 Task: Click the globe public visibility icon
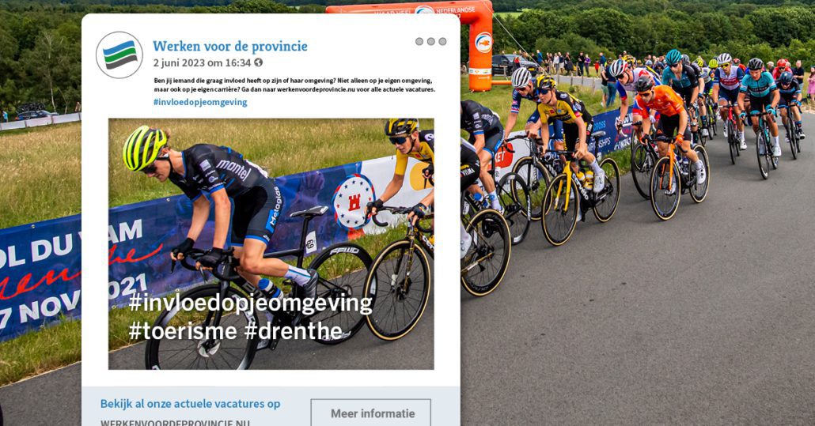coord(258,62)
